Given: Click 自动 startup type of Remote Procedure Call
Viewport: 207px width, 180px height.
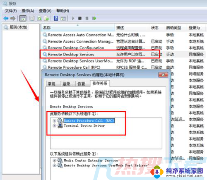Looking at the screenshot, I should point(170,67).
